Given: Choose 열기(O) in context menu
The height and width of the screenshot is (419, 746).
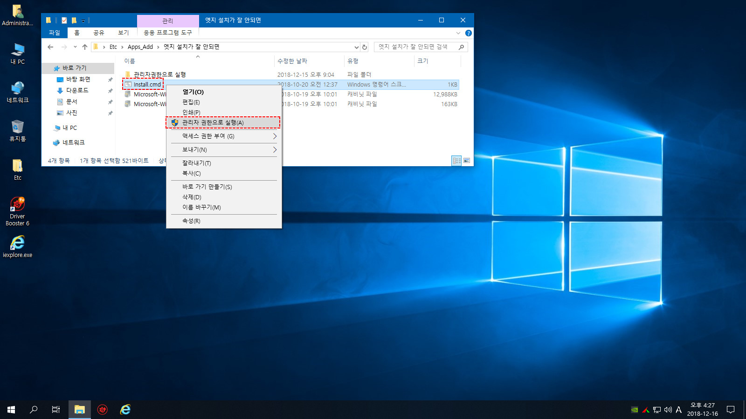Looking at the screenshot, I should click(x=224, y=92).
